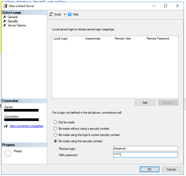Select 'Be made without using a security context'

coord(55,129)
